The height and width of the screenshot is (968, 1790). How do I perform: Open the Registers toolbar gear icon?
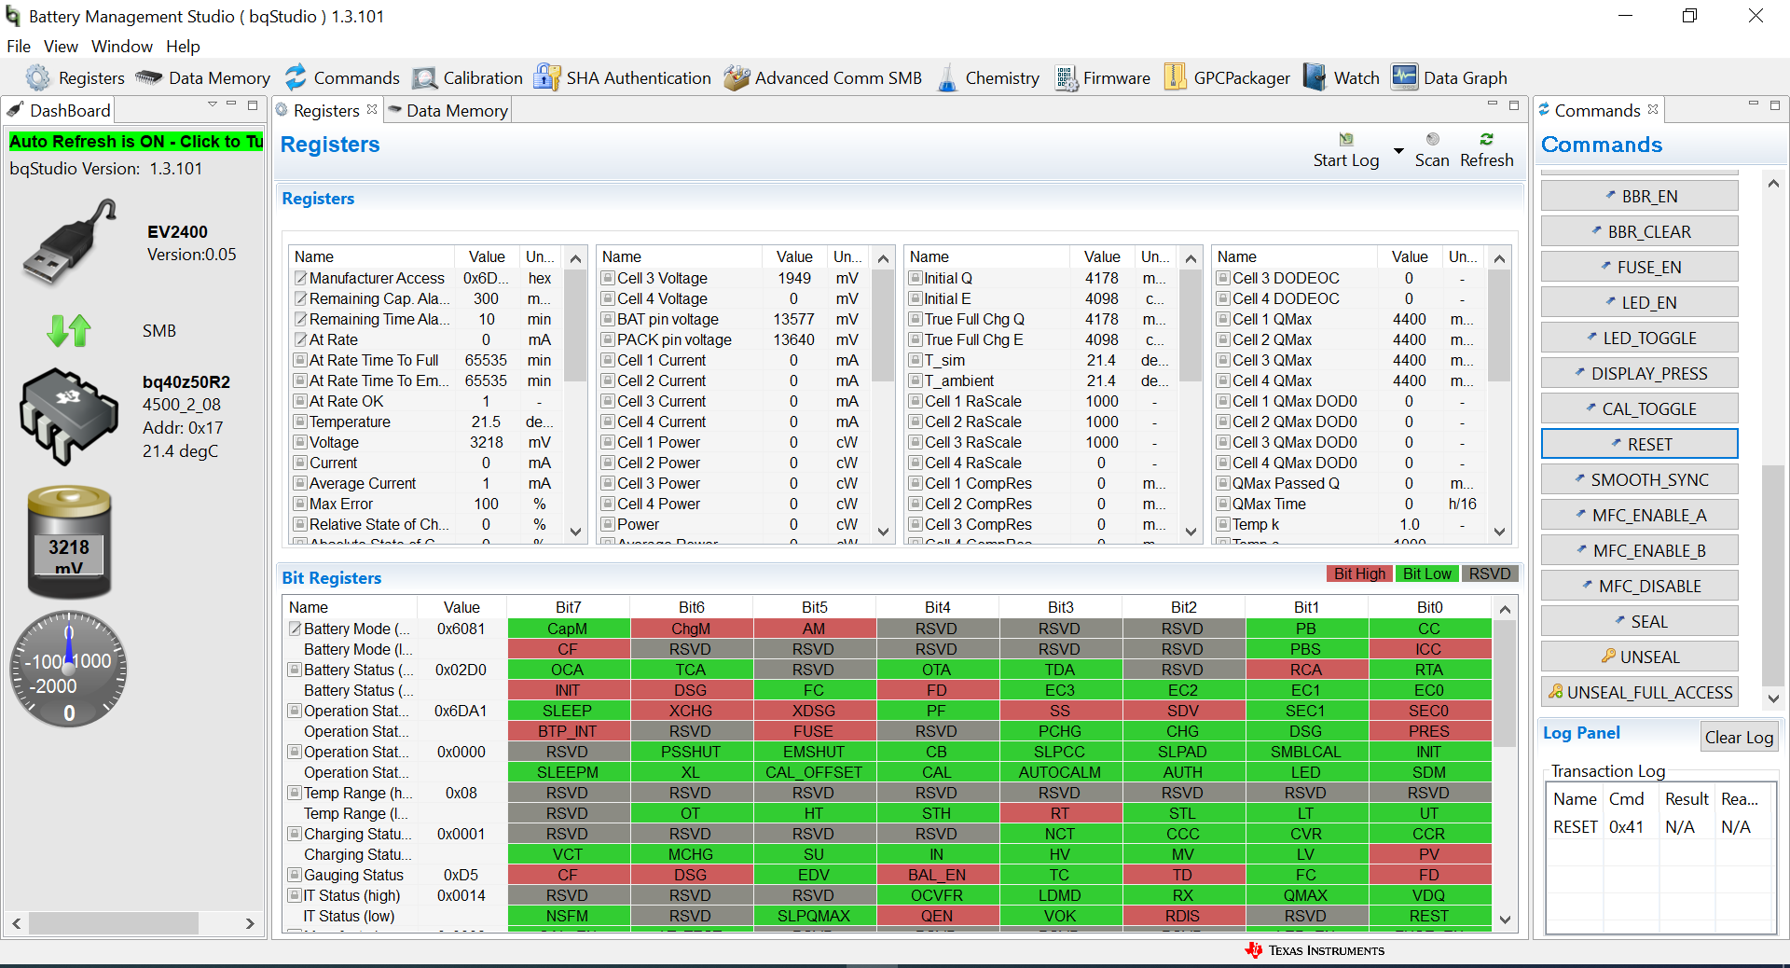[38, 77]
